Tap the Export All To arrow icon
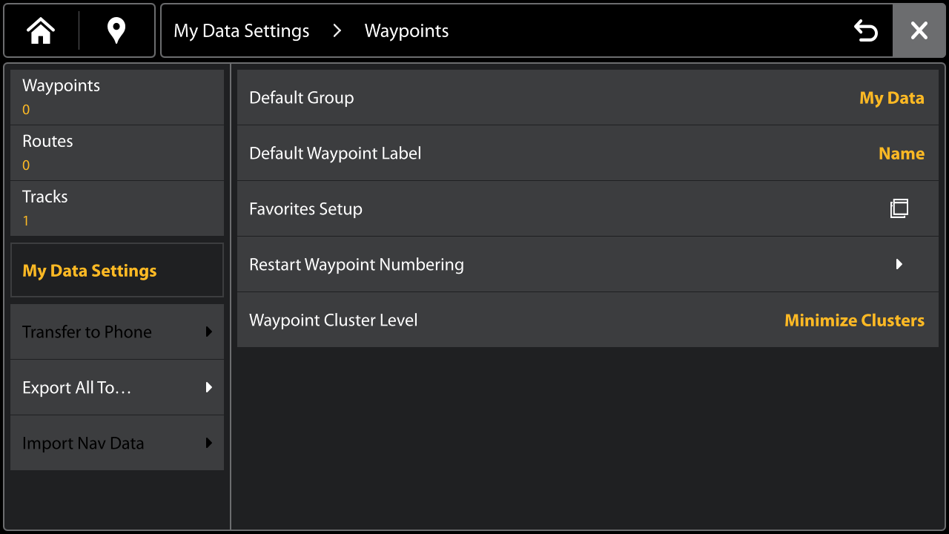 pos(208,387)
